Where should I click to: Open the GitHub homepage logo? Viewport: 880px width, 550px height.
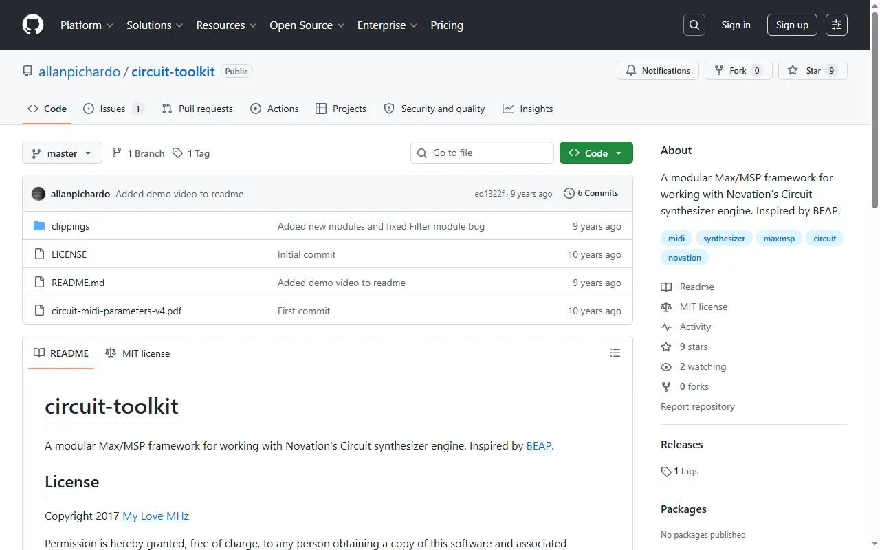point(33,25)
